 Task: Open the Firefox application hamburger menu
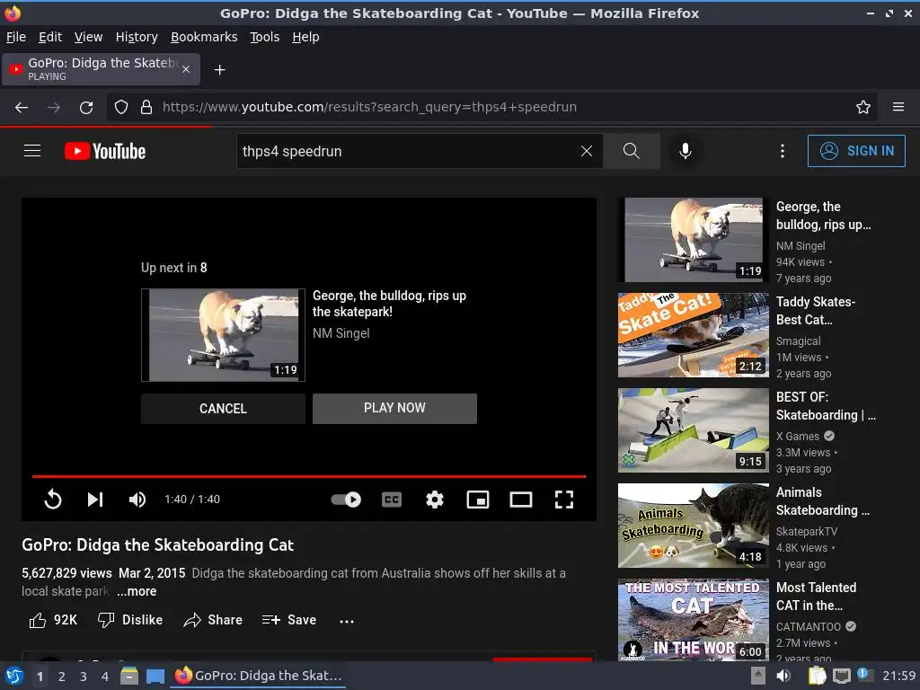pyautogui.click(x=898, y=108)
